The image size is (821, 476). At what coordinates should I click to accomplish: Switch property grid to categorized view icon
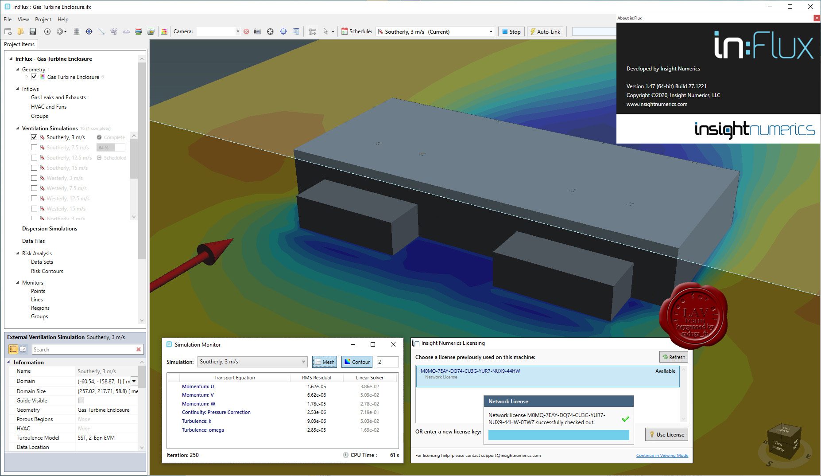13,349
